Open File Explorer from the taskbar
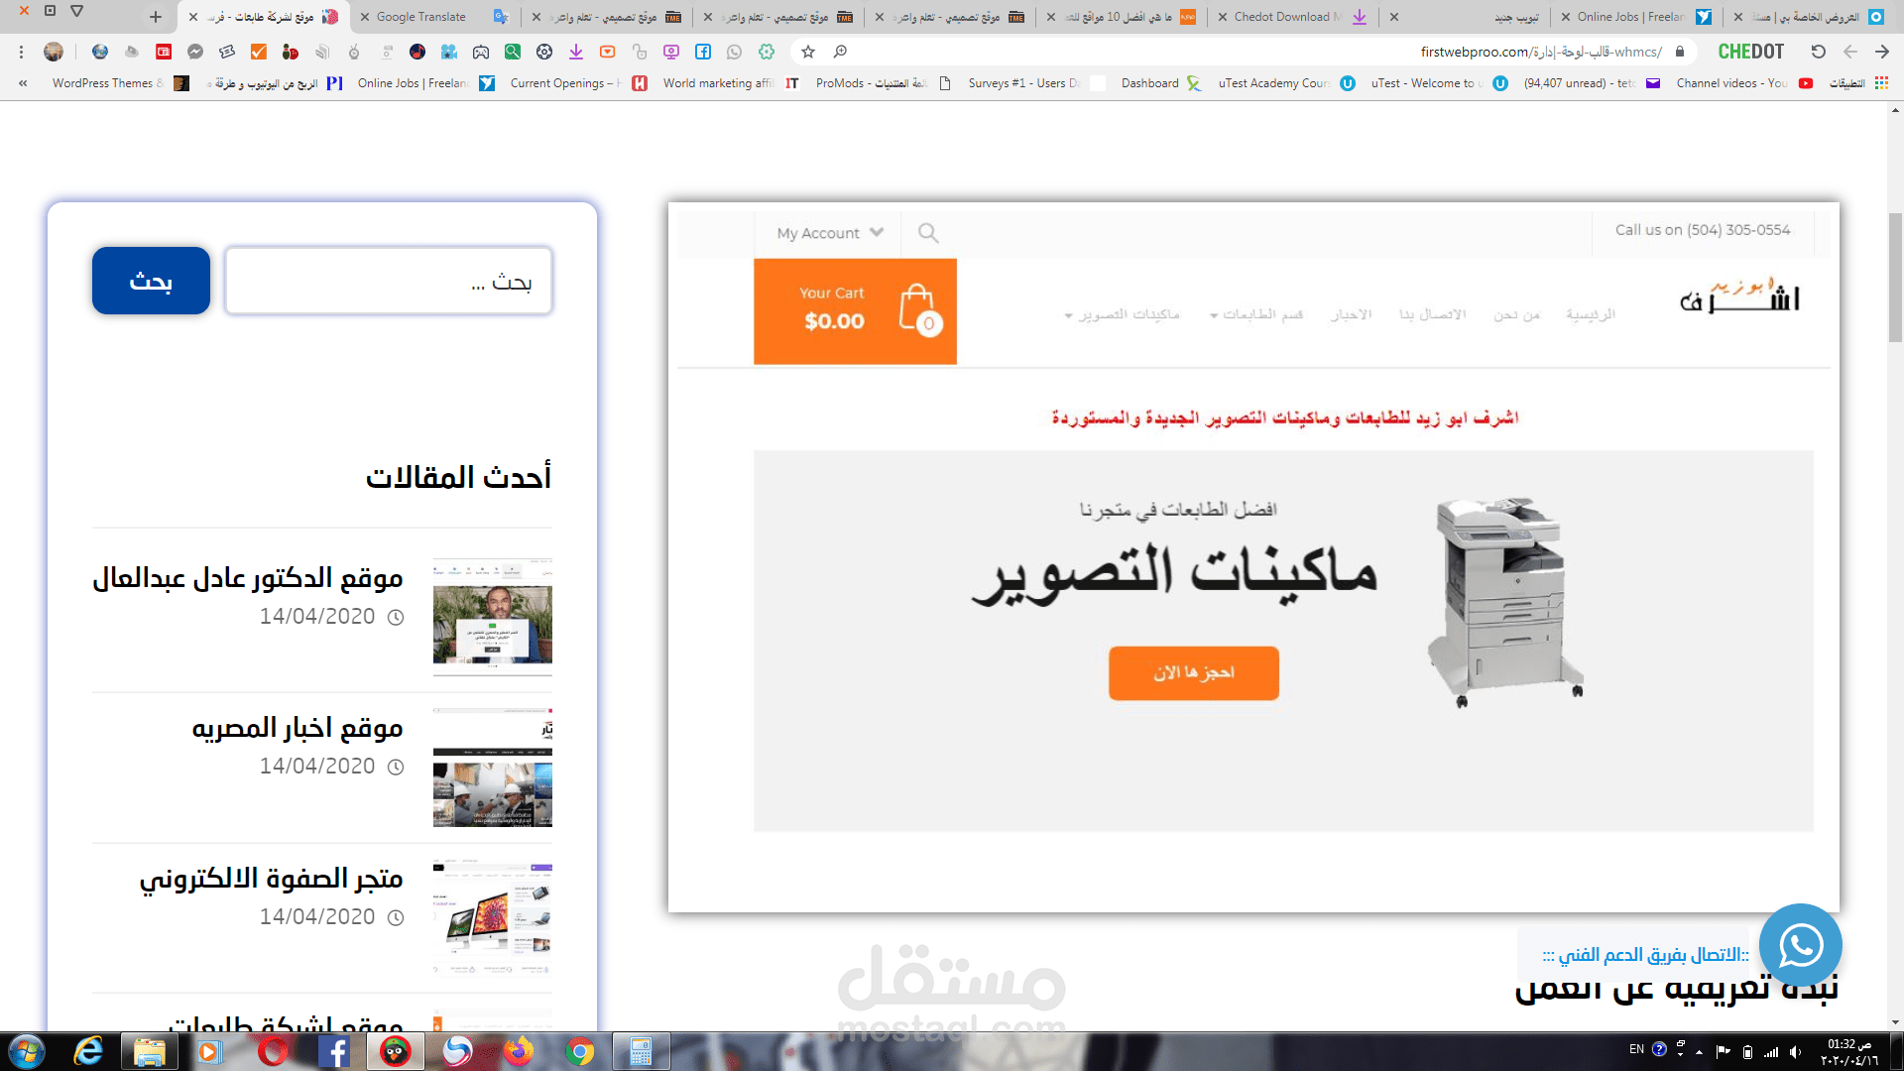The width and height of the screenshot is (1904, 1071). coord(150,1051)
